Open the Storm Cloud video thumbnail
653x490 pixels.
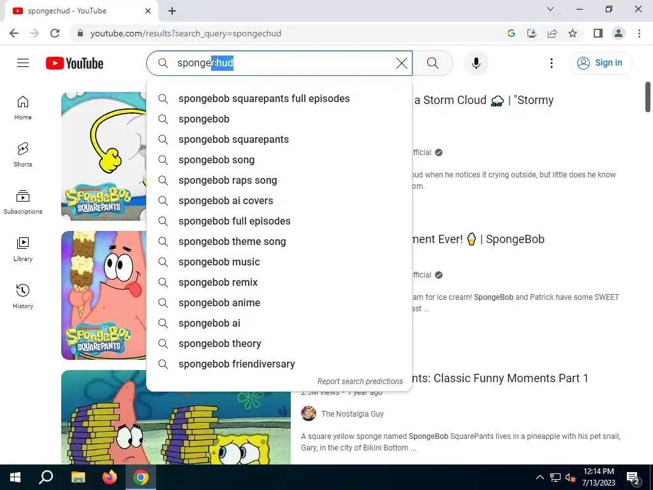(104, 156)
